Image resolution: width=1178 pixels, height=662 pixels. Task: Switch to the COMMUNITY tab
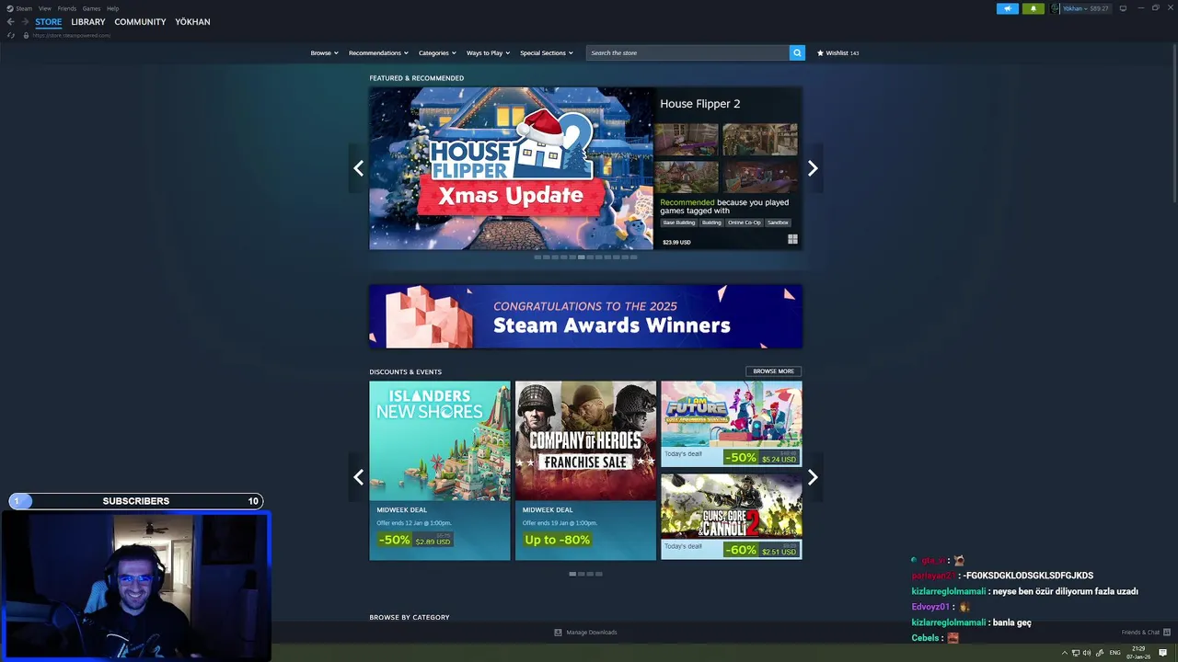[140, 22]
